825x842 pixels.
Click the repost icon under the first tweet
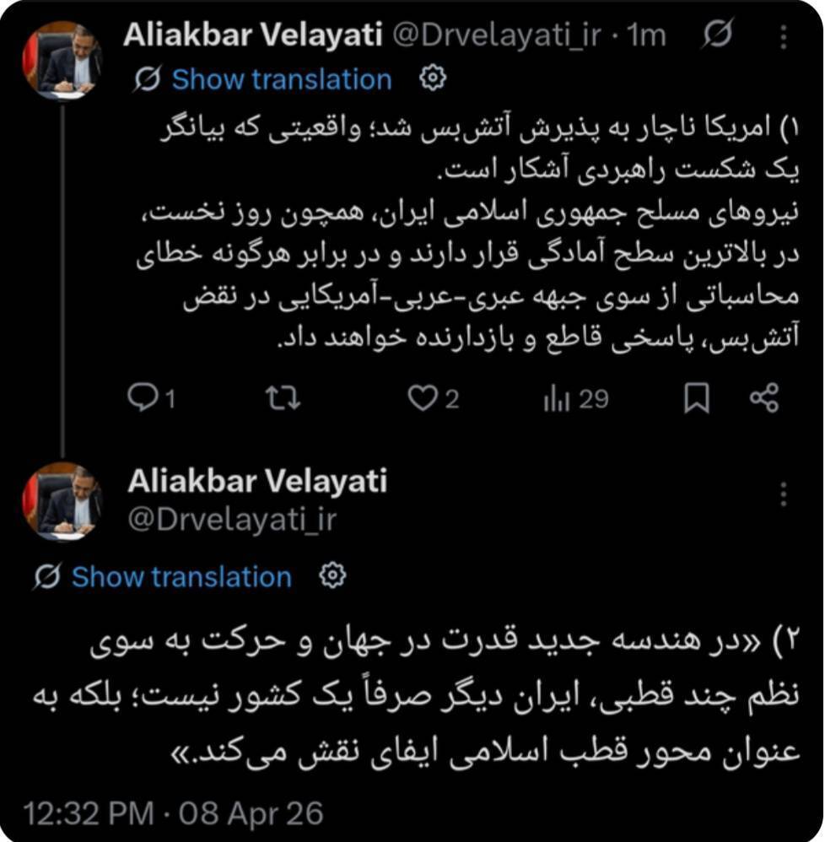[282, 399]
